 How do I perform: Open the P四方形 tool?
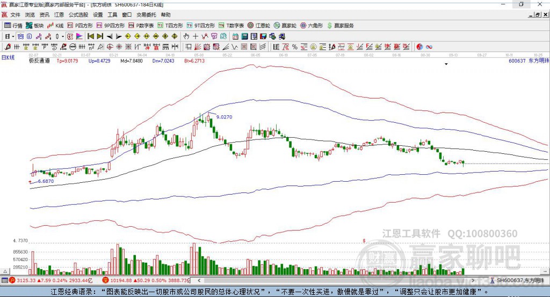click(80, 26)
